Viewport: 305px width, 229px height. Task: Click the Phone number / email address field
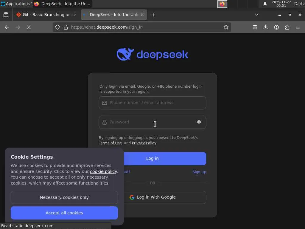coord(152,103)
